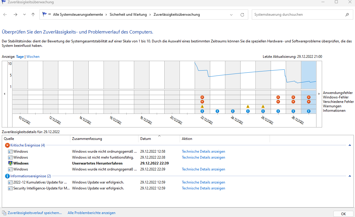
Task: Move the chart to later dates with the right arrow
Action: [x=319, y=94]
